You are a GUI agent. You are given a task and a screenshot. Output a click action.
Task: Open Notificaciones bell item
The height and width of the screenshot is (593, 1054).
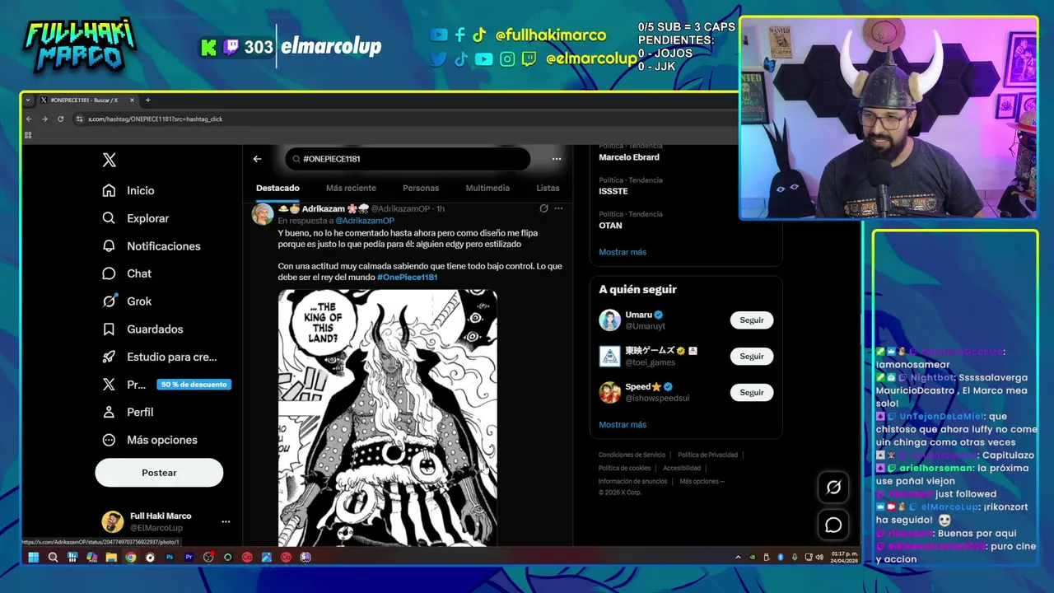(152, 246)
